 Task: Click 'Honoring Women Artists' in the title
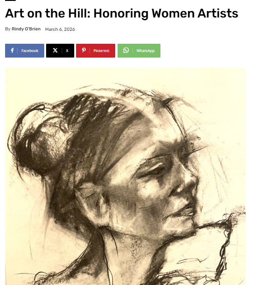[166, 14]
